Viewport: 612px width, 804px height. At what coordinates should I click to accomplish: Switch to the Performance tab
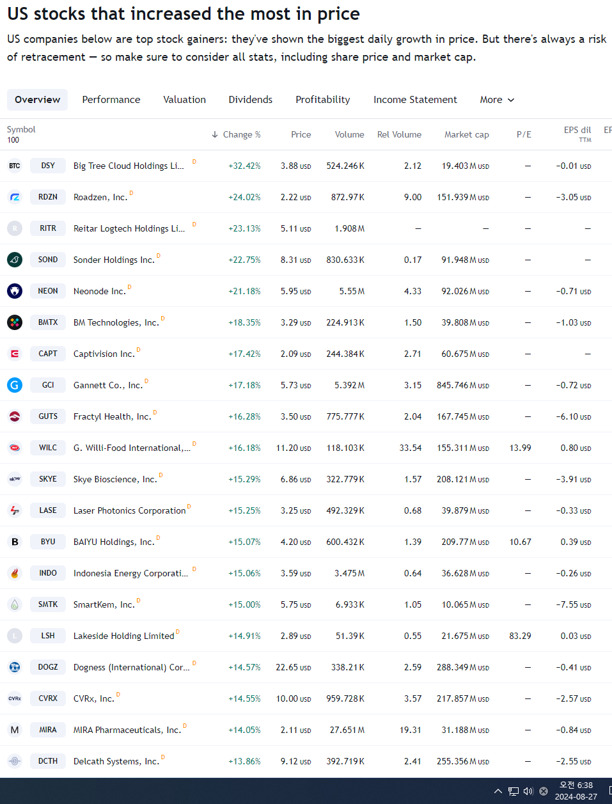[x=111, y=100]
